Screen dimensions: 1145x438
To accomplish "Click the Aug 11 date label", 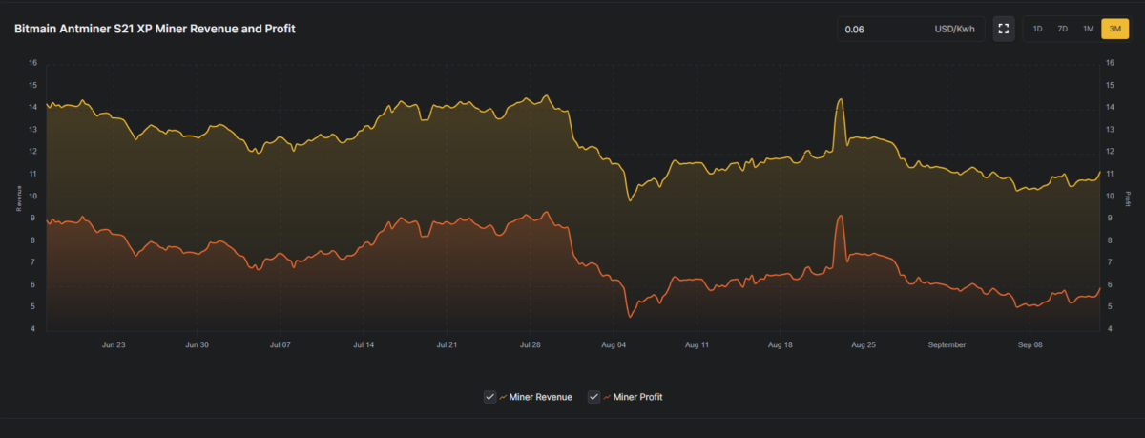I will click(697, 345).
